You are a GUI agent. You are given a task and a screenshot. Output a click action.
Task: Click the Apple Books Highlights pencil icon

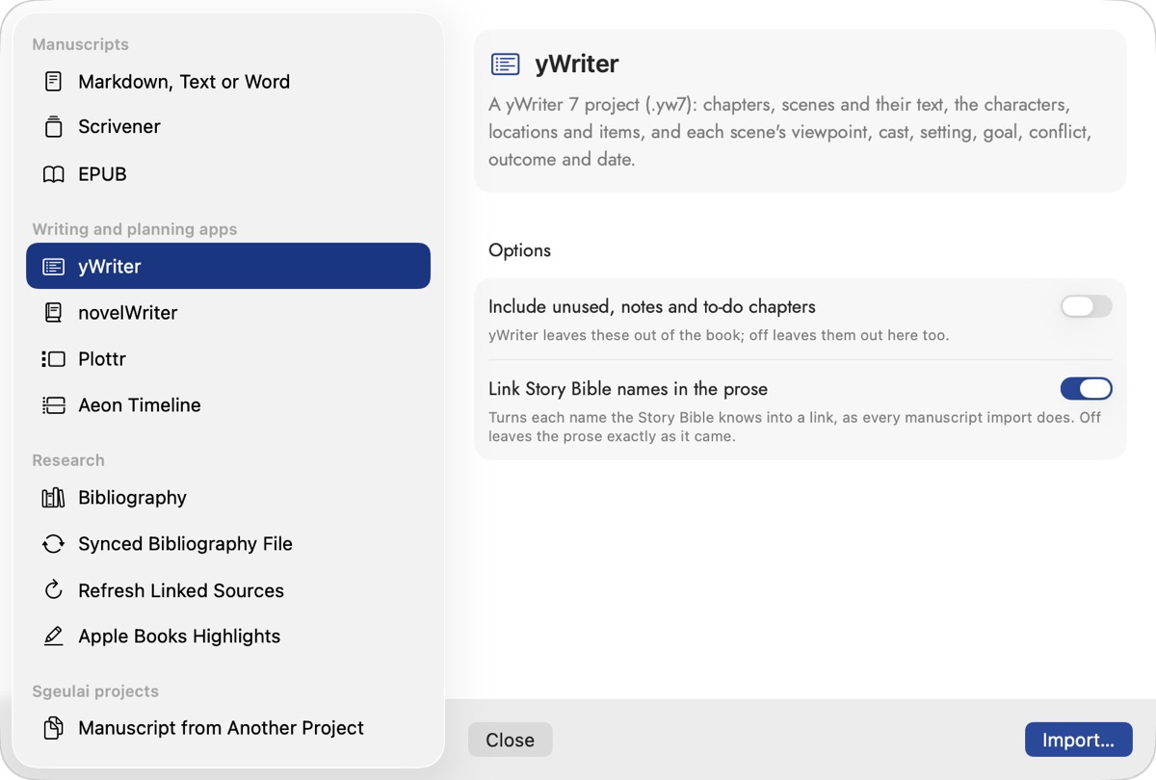pyautogui.click(x=54, y=637)
